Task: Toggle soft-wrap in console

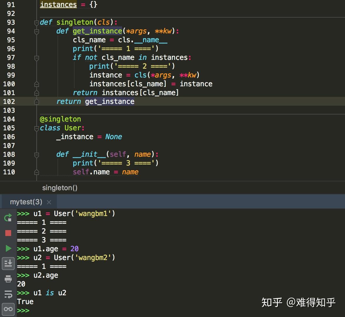Action: pos(8,294)
